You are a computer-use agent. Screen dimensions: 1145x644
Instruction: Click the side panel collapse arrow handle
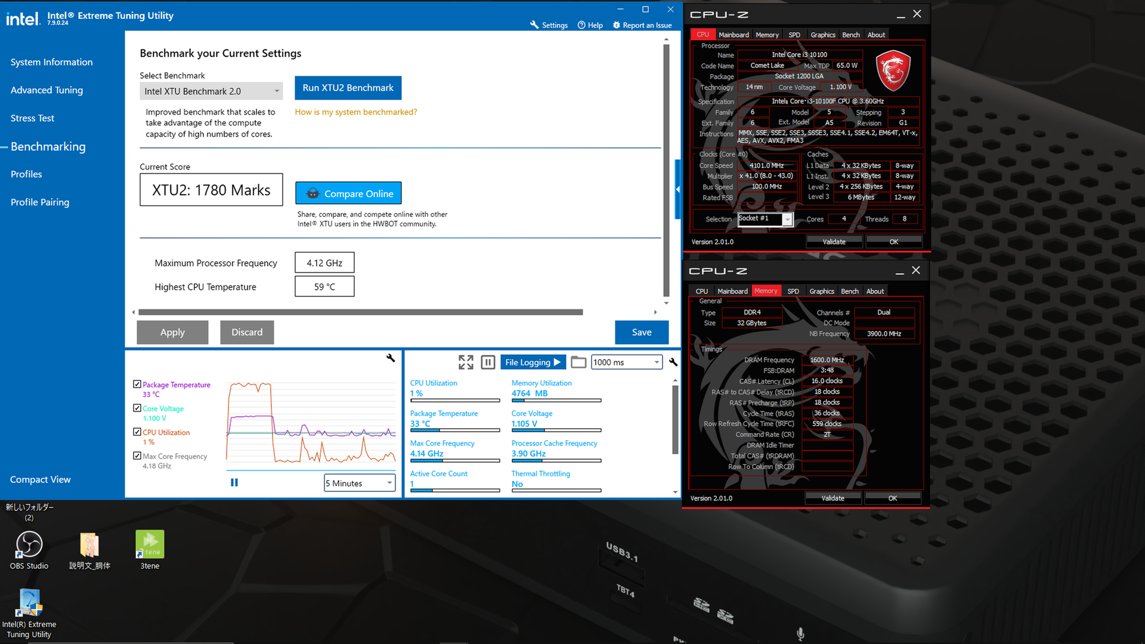tap(677, 189)
